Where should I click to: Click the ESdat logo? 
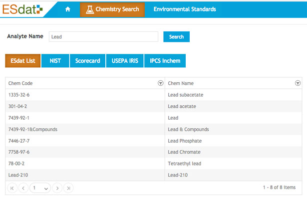pyautogui.click(x=22, y=9)
